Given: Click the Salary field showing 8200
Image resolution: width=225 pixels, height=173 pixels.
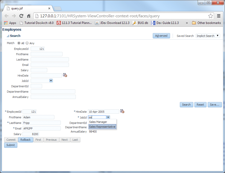Looking at the screenshot, I should point(31,134).
